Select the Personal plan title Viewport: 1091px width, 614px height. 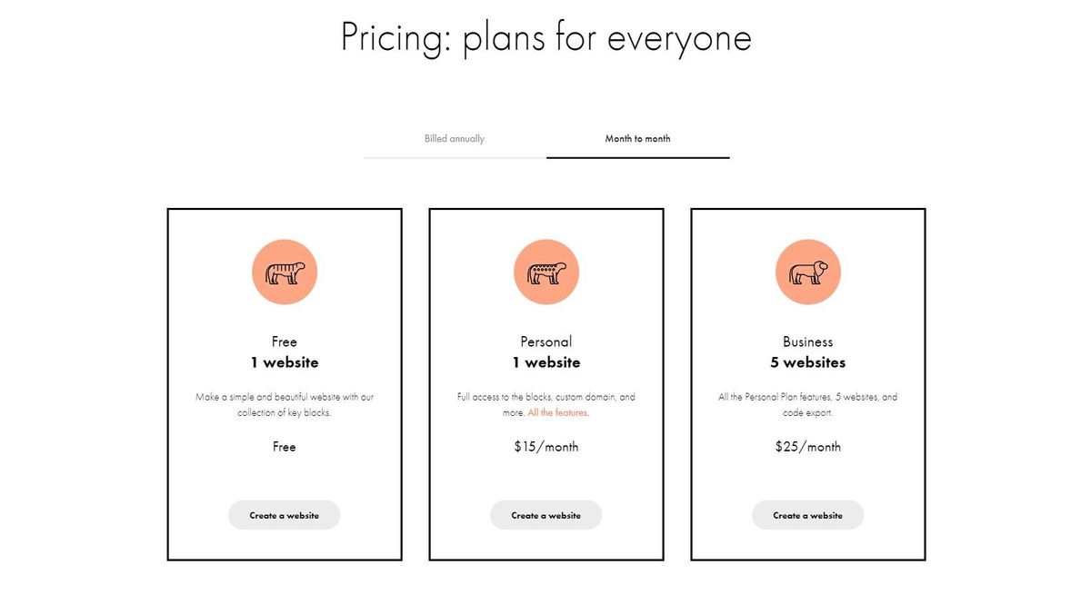coord(545,341)
